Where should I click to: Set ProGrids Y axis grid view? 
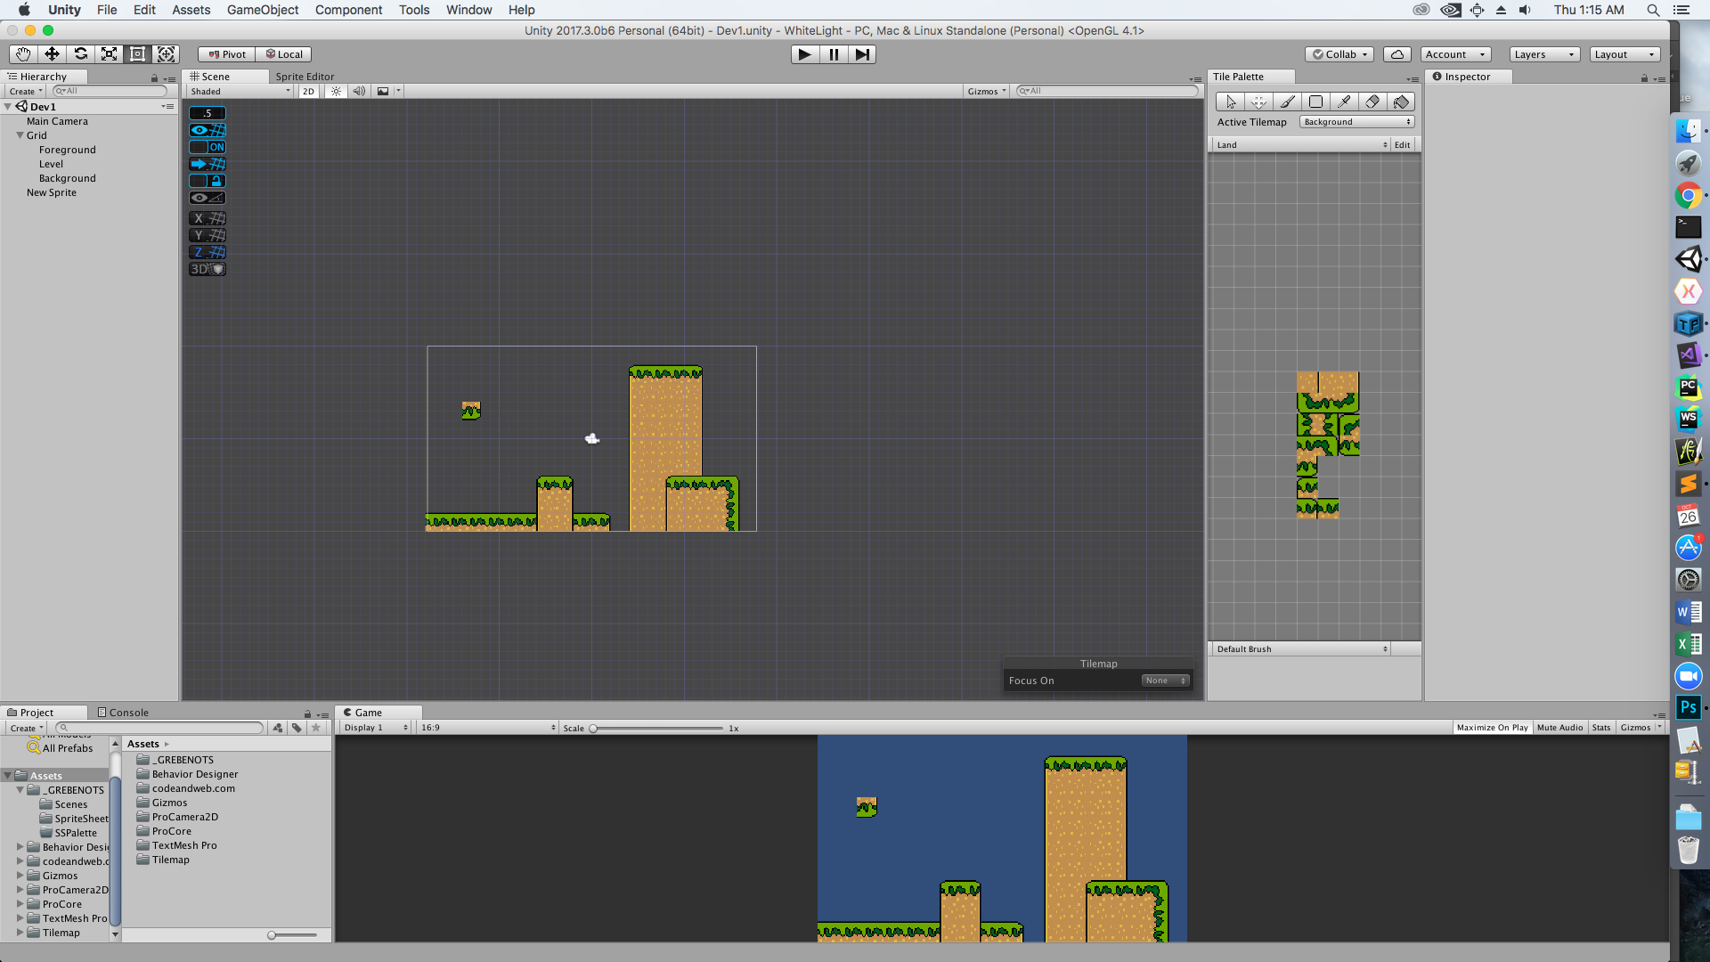point(208,235)
